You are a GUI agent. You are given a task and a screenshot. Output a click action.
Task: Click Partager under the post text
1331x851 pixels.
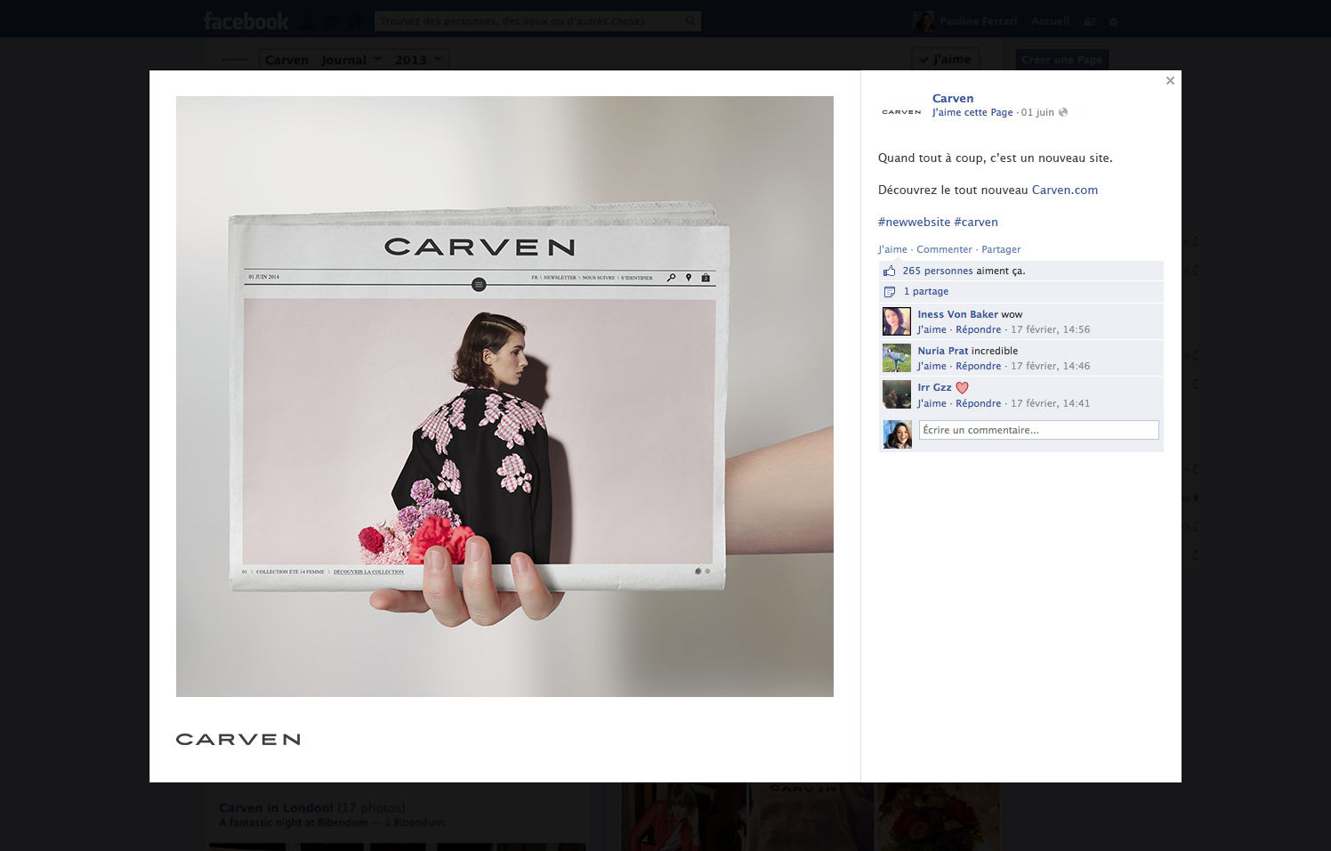(x=1001, y=249)
